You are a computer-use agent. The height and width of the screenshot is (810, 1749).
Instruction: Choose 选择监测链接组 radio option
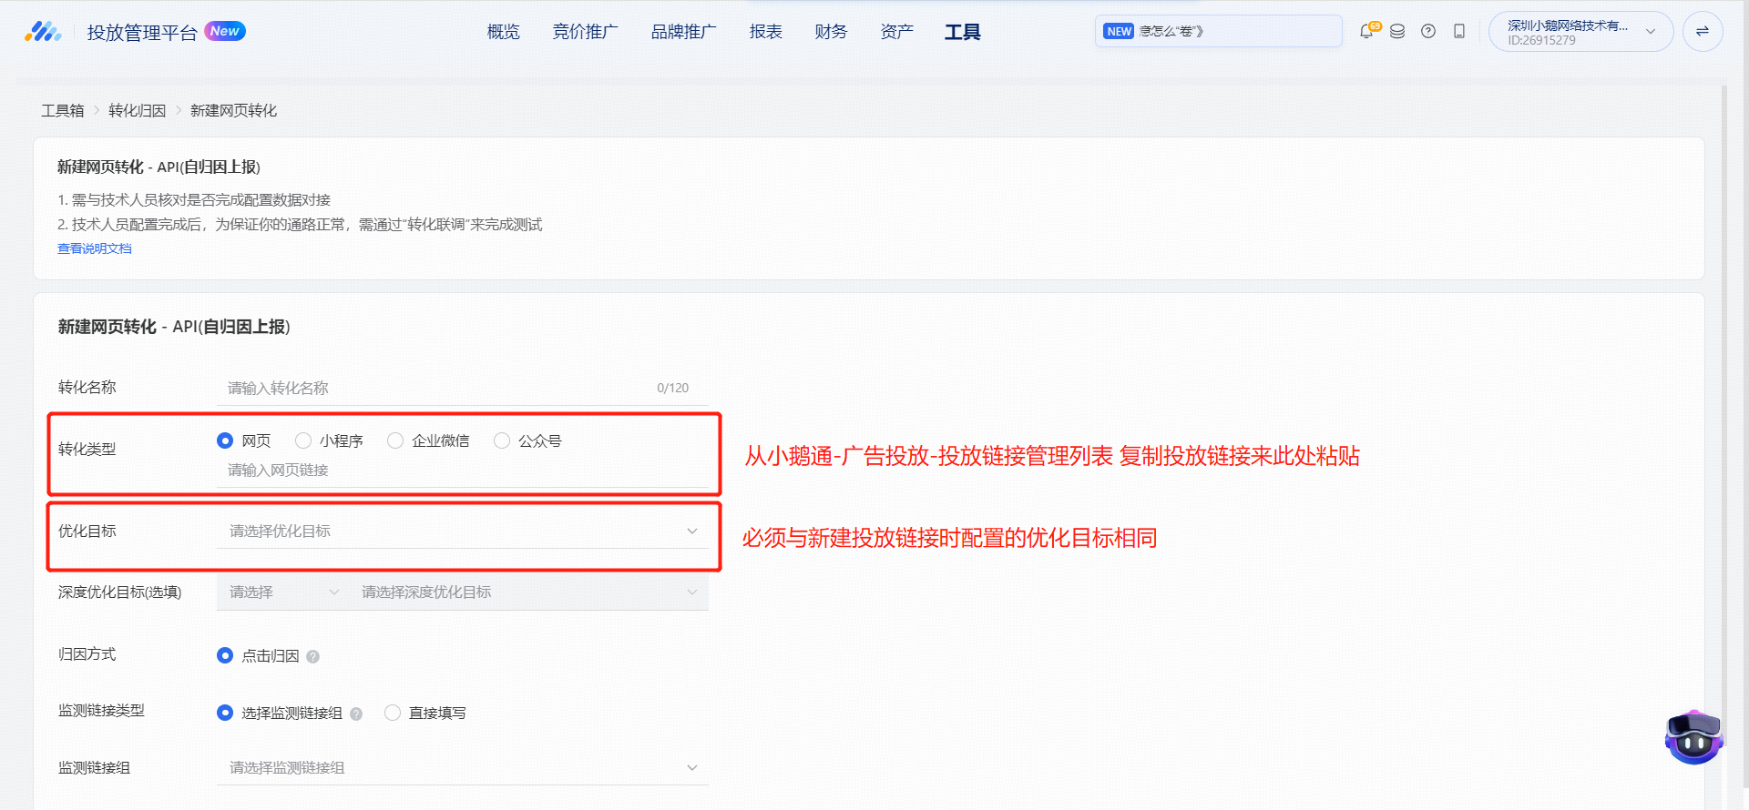[x=225, y=713]
